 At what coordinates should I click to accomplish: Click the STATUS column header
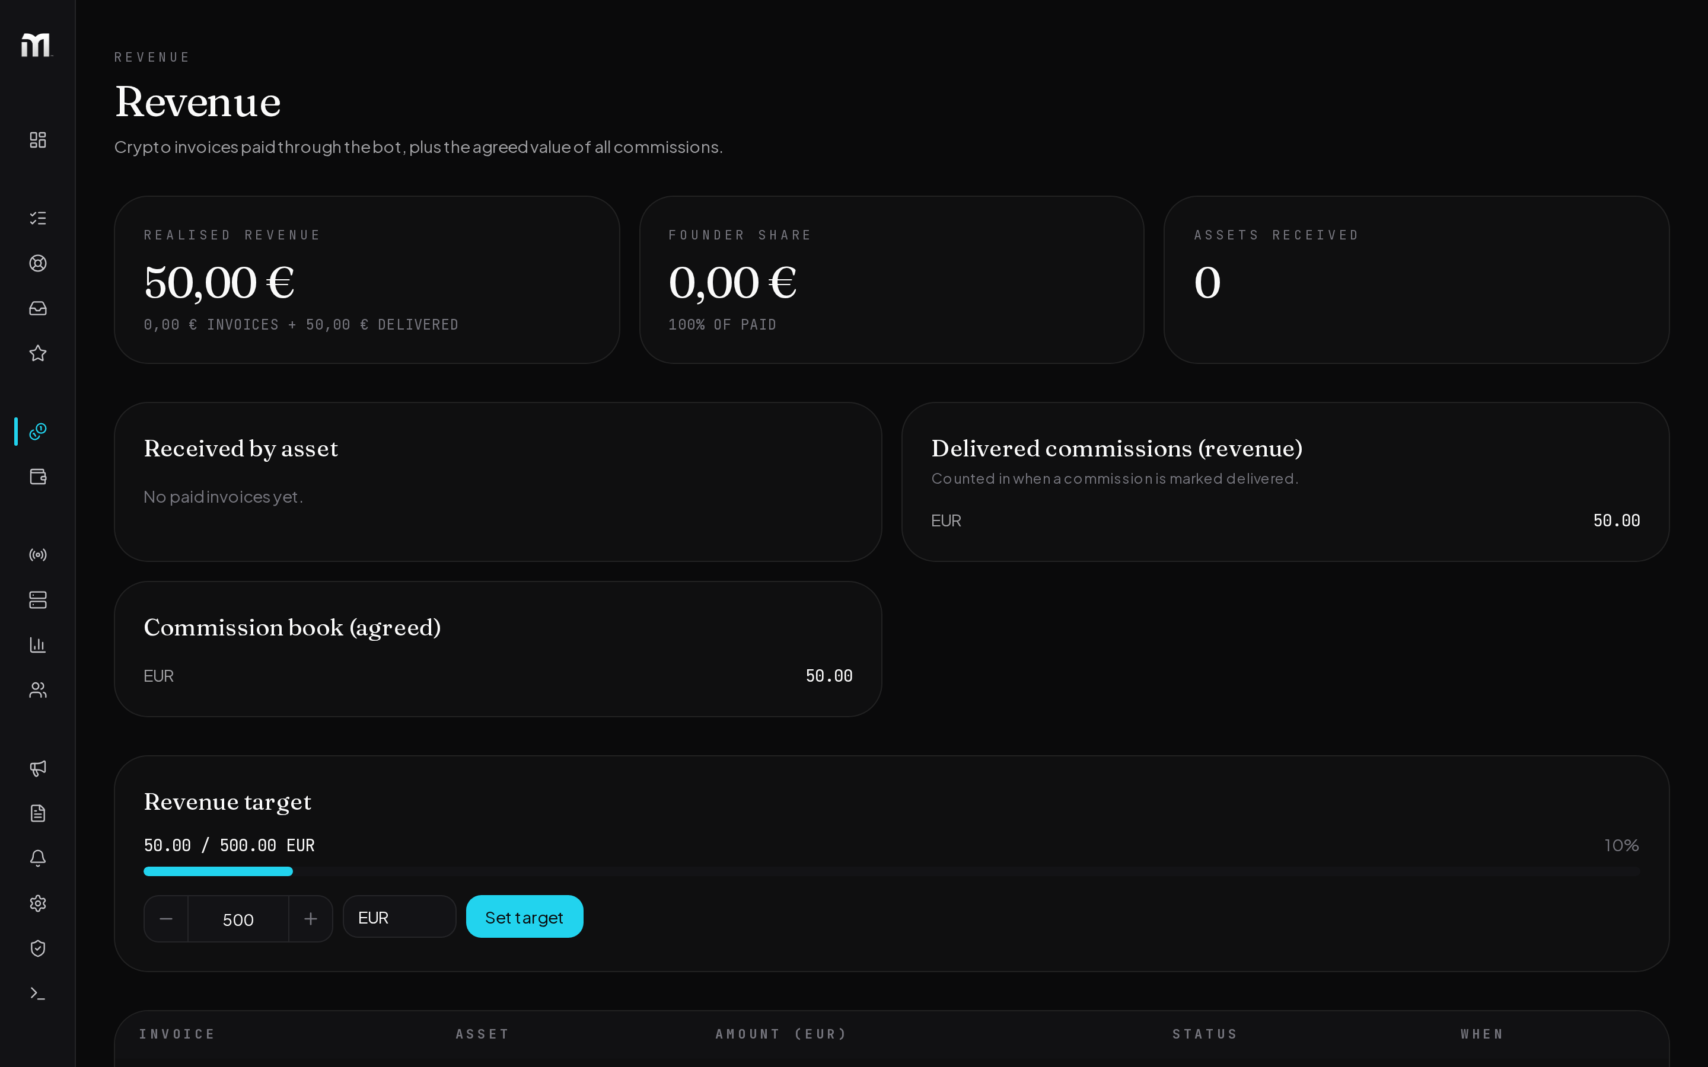click(1204, 1034)
